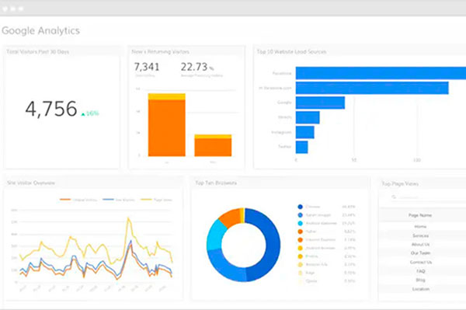Click the Opera legend entry
This screenshot has height=310, width=466.
[326, 281]
